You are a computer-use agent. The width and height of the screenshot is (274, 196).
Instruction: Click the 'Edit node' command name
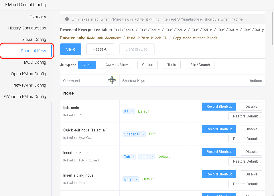pyautogui.click(x=71, y=108)
